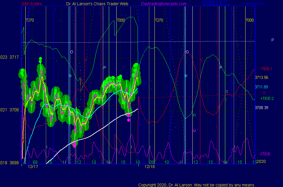Screen dimensions: 283x187
Task: Click the '3708.39' price value
Action: 261,108
